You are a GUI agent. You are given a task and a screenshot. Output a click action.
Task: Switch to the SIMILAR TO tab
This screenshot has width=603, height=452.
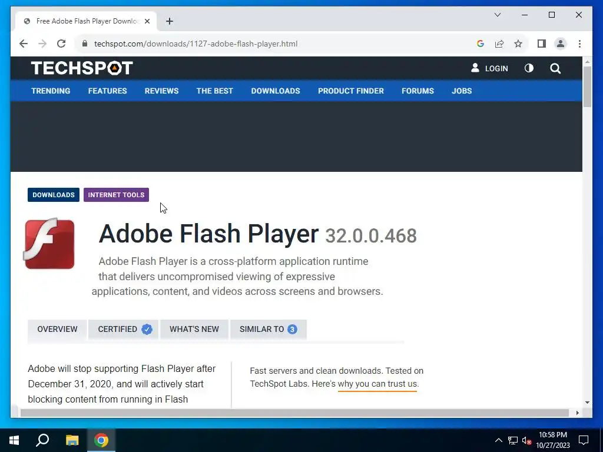click(x=269, y=330)
